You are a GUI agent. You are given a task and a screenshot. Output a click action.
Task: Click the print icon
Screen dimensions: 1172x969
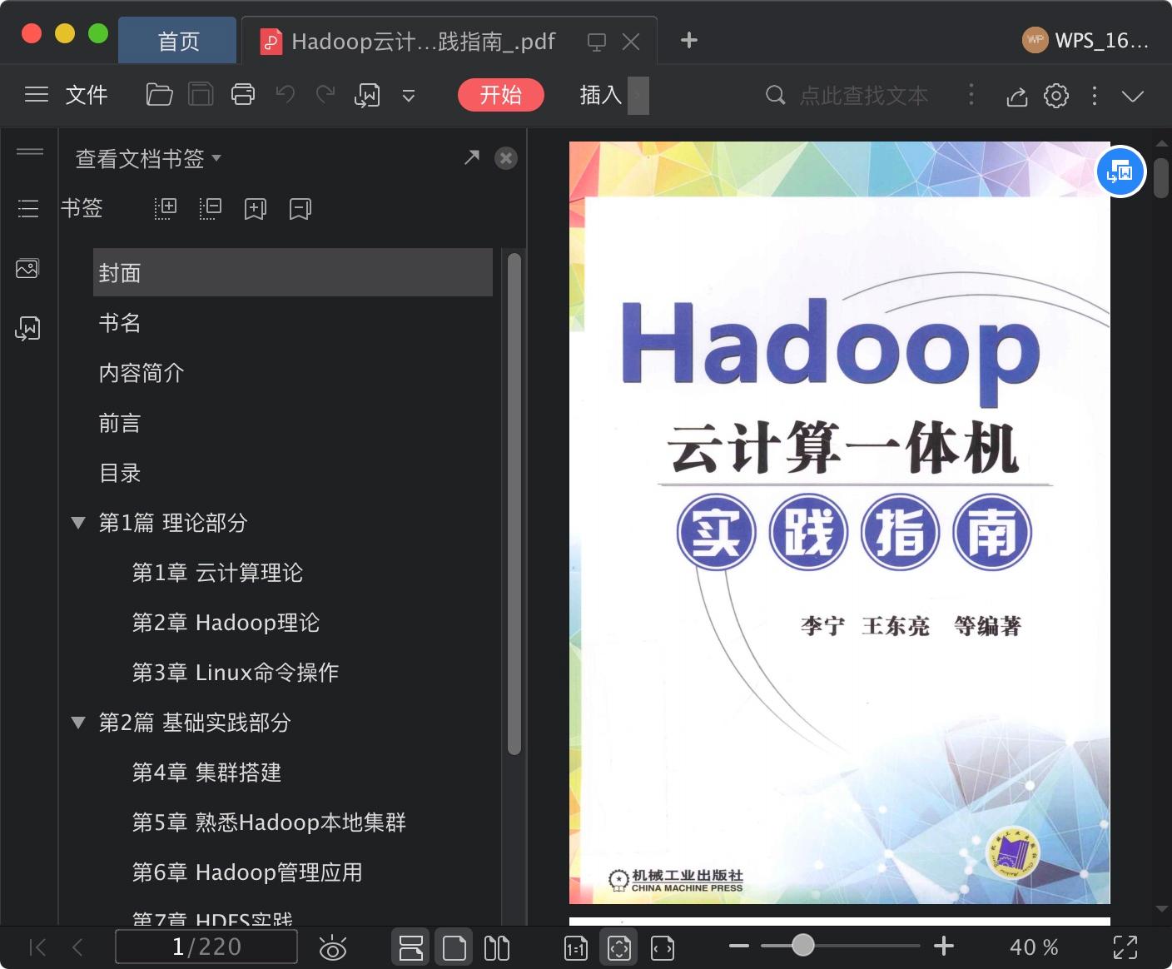tap(243, 95)
